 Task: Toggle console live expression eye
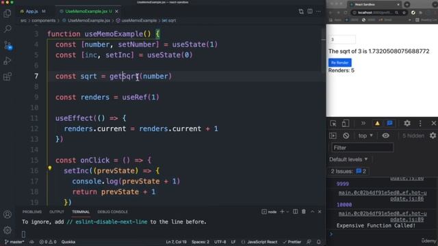click(x=385, y=135)
